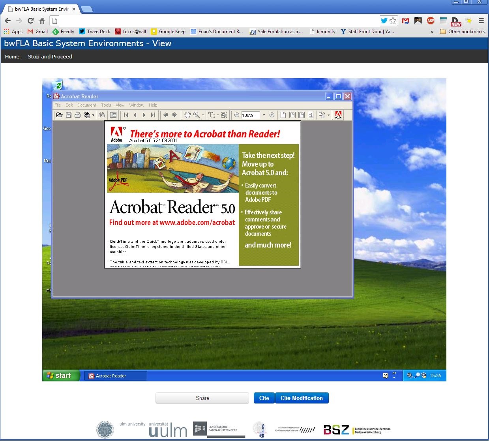Image resolution: width=489 pixels, height=441 pixels.
Task: Bookmark the page with the star icon
Action: (x=393, y=21)
